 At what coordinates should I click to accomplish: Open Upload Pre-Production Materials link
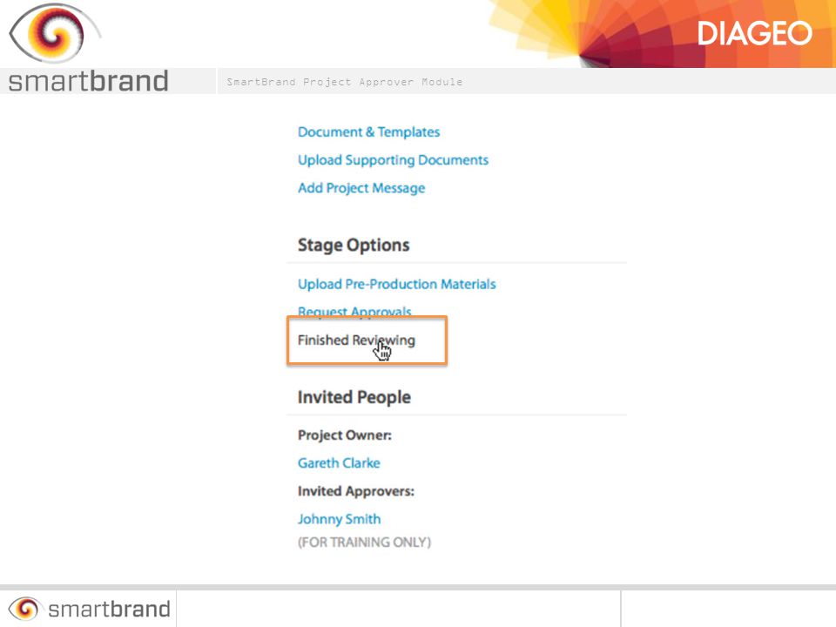(x=397, y=284)
